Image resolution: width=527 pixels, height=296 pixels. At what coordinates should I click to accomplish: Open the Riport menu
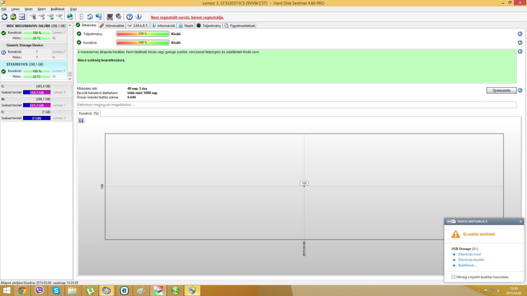[42, 9]
